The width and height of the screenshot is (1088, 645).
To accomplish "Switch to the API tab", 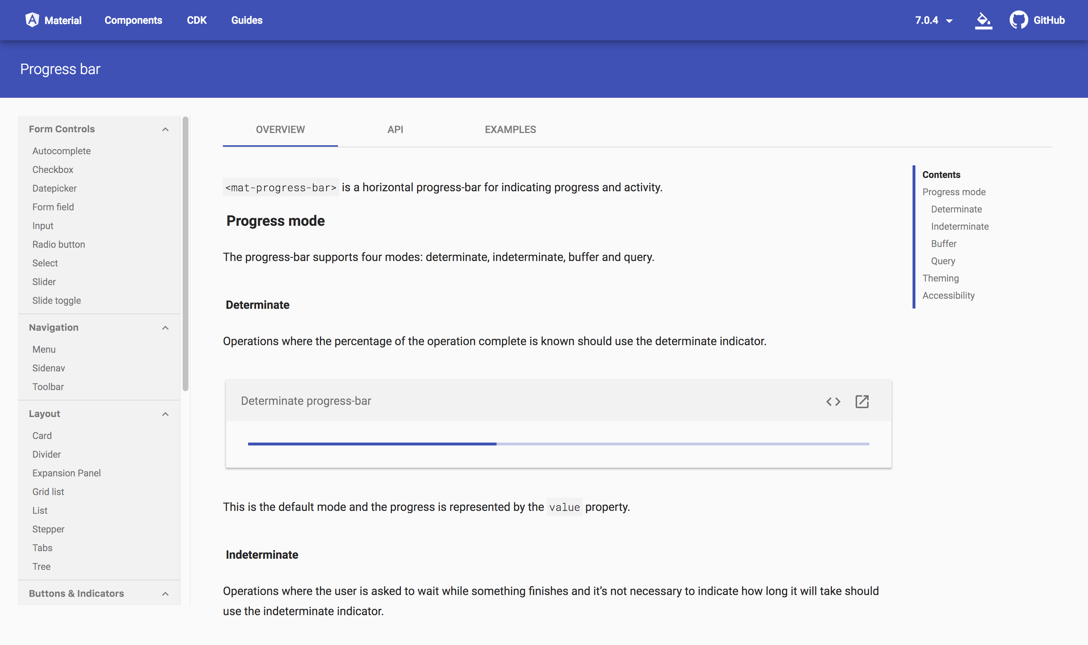I will 395,129.
